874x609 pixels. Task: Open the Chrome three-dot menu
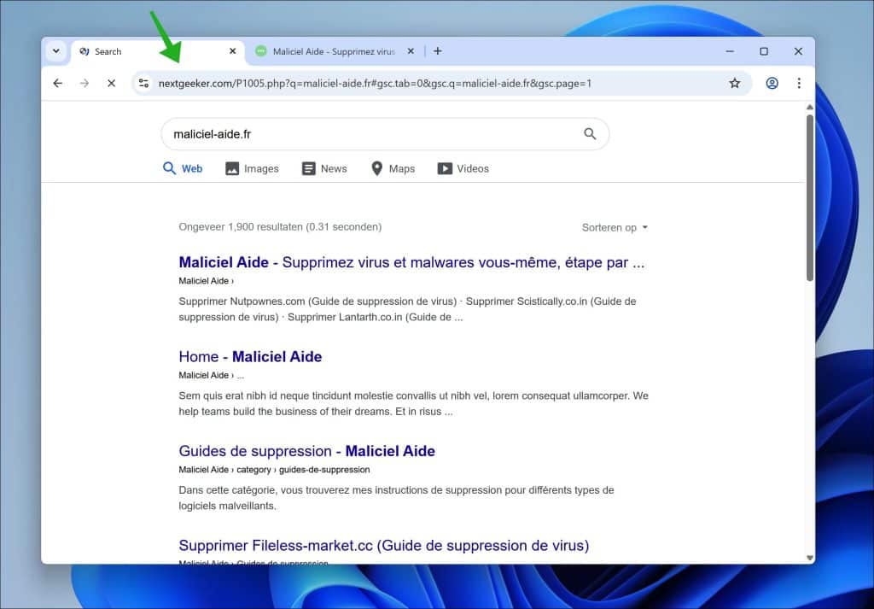799,83
